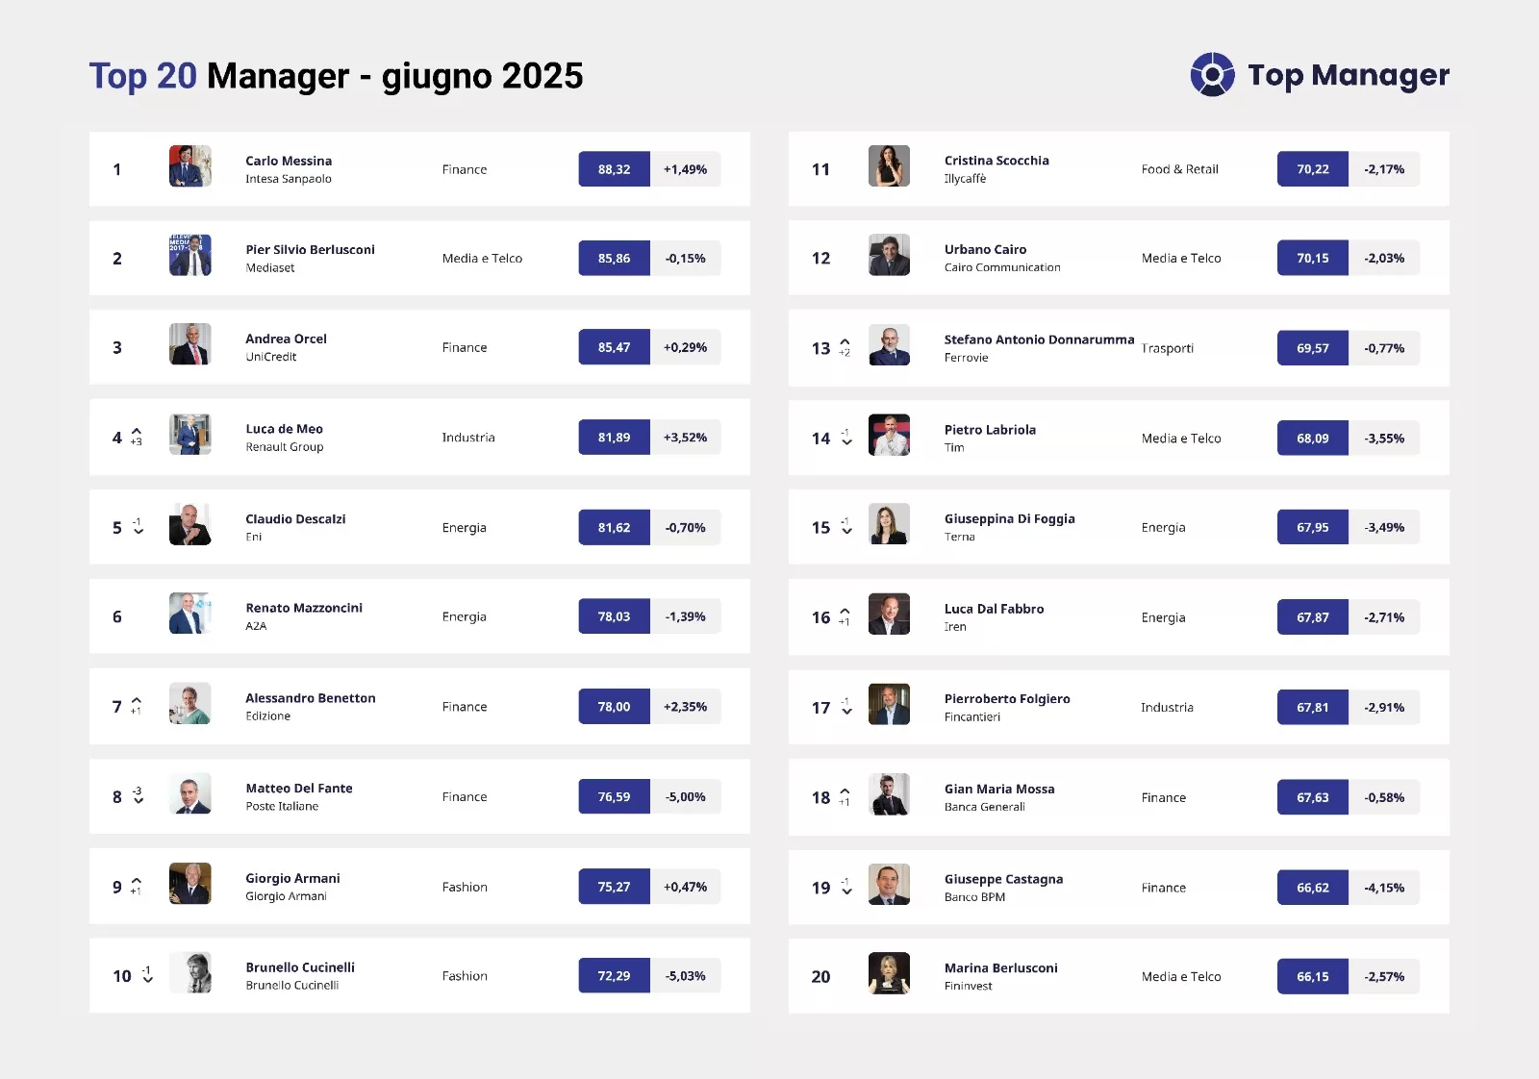Select the Stefano Antonio Donnarumma name
The height and width of the screenshot is (1079, 1539).
(x=1039, y=339)
